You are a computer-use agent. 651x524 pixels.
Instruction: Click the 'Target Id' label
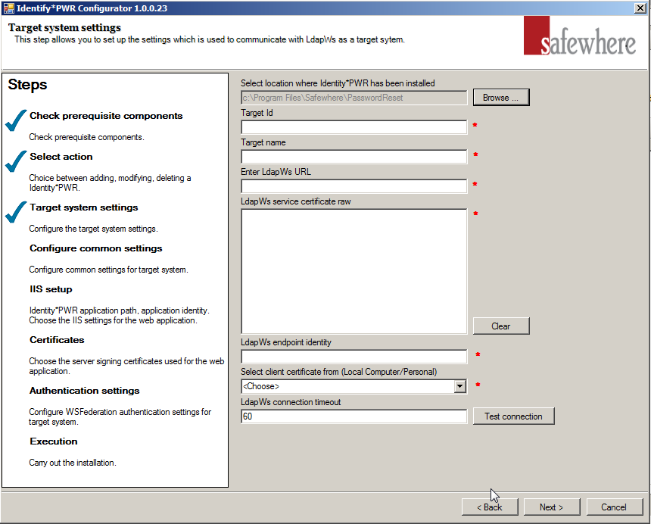257,113
